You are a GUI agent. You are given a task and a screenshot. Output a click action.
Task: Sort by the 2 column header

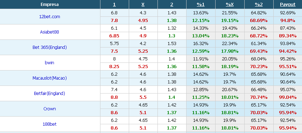(x=171, y=5)
